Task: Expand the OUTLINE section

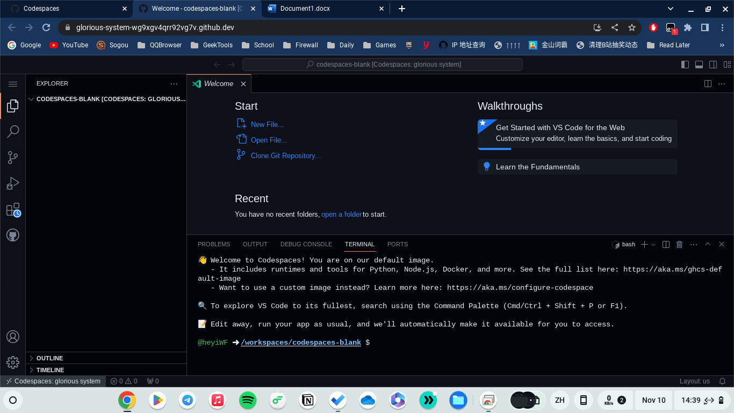Action: click(x=106, y=358)
